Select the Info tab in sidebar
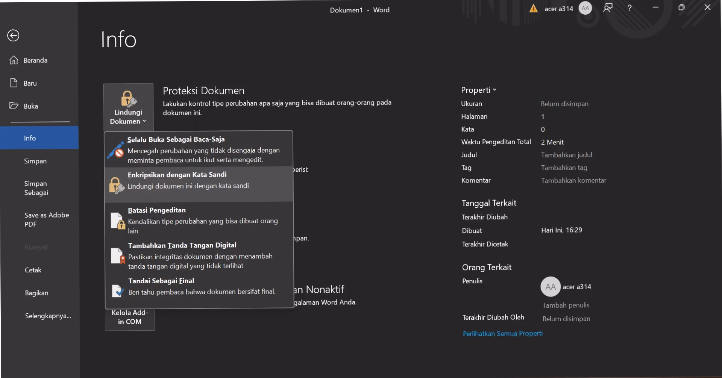 tap(39, 138)
